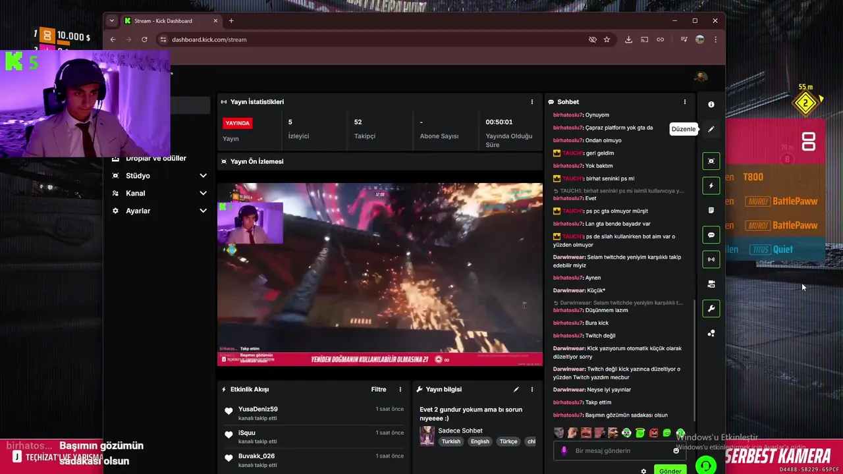Image resolution: width=843 pixels, height=474 pixels.
Task: Open chat settings gear next to Gönder
Action: [643, 471]
